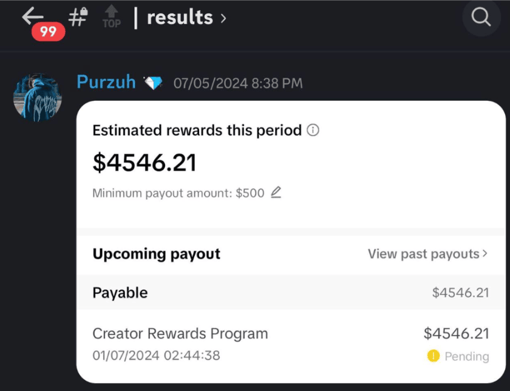Click the Purzuh username

tap(106, 81)
